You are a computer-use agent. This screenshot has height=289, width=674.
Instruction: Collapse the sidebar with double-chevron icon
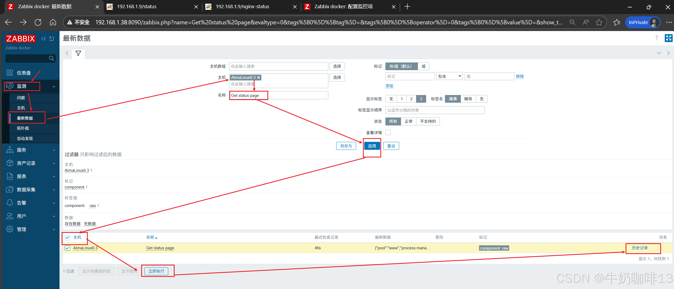point(44,39)
